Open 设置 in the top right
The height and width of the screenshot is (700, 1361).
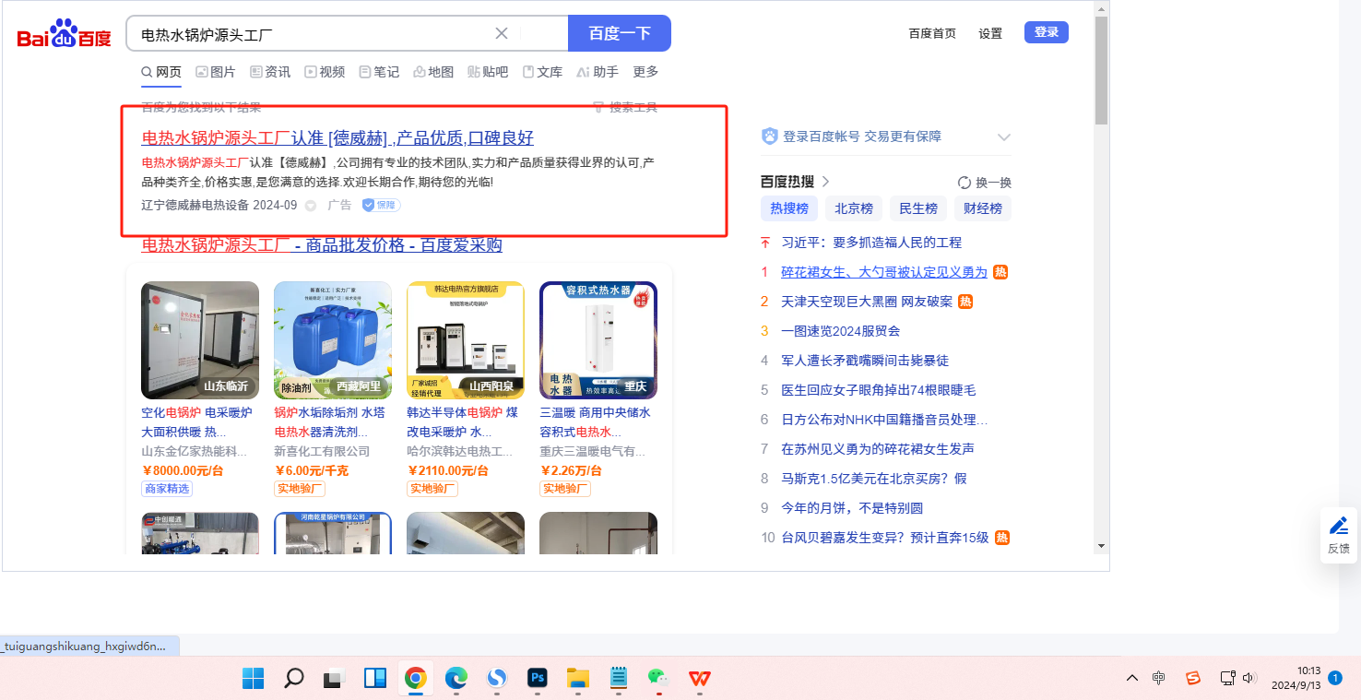click(990, 33)
